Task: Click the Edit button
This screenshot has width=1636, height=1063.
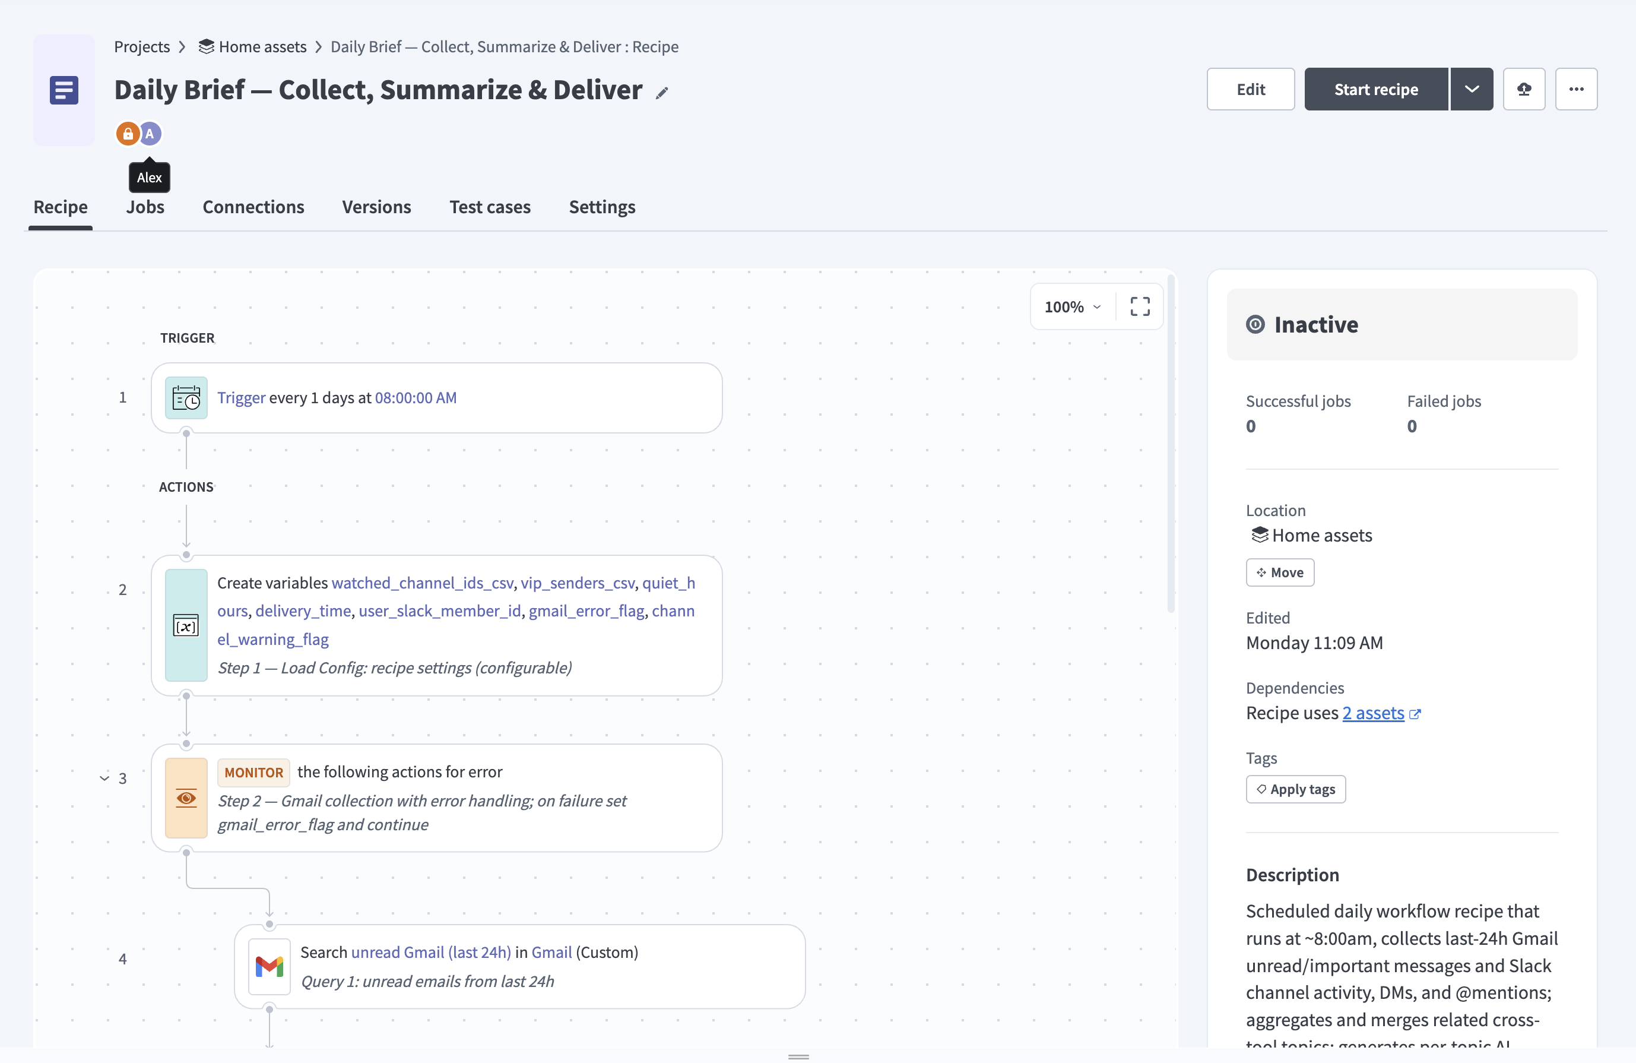Action: click(x=1250, y=90)
